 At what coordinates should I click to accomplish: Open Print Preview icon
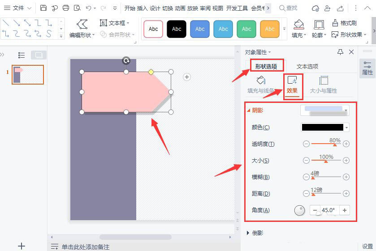point(77,8)
